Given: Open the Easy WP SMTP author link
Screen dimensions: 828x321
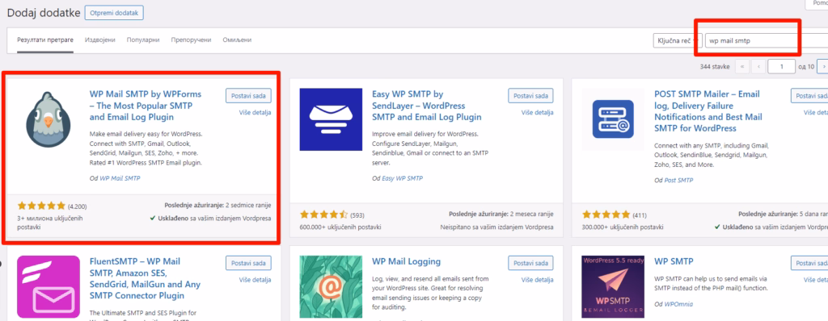Looking at the screenshot, I should point(403,179).
